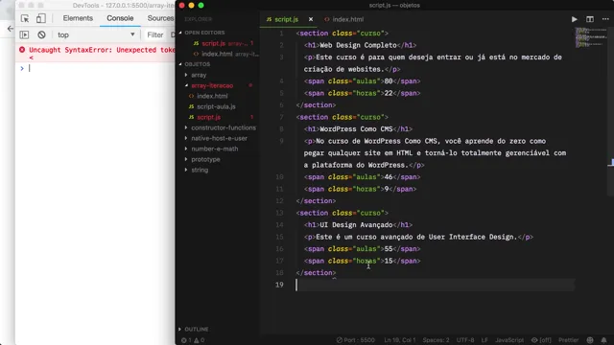Click Prettier in the status bar
Image resolution: width=614 pixels, height=345 pixels.
click(569, 340)
